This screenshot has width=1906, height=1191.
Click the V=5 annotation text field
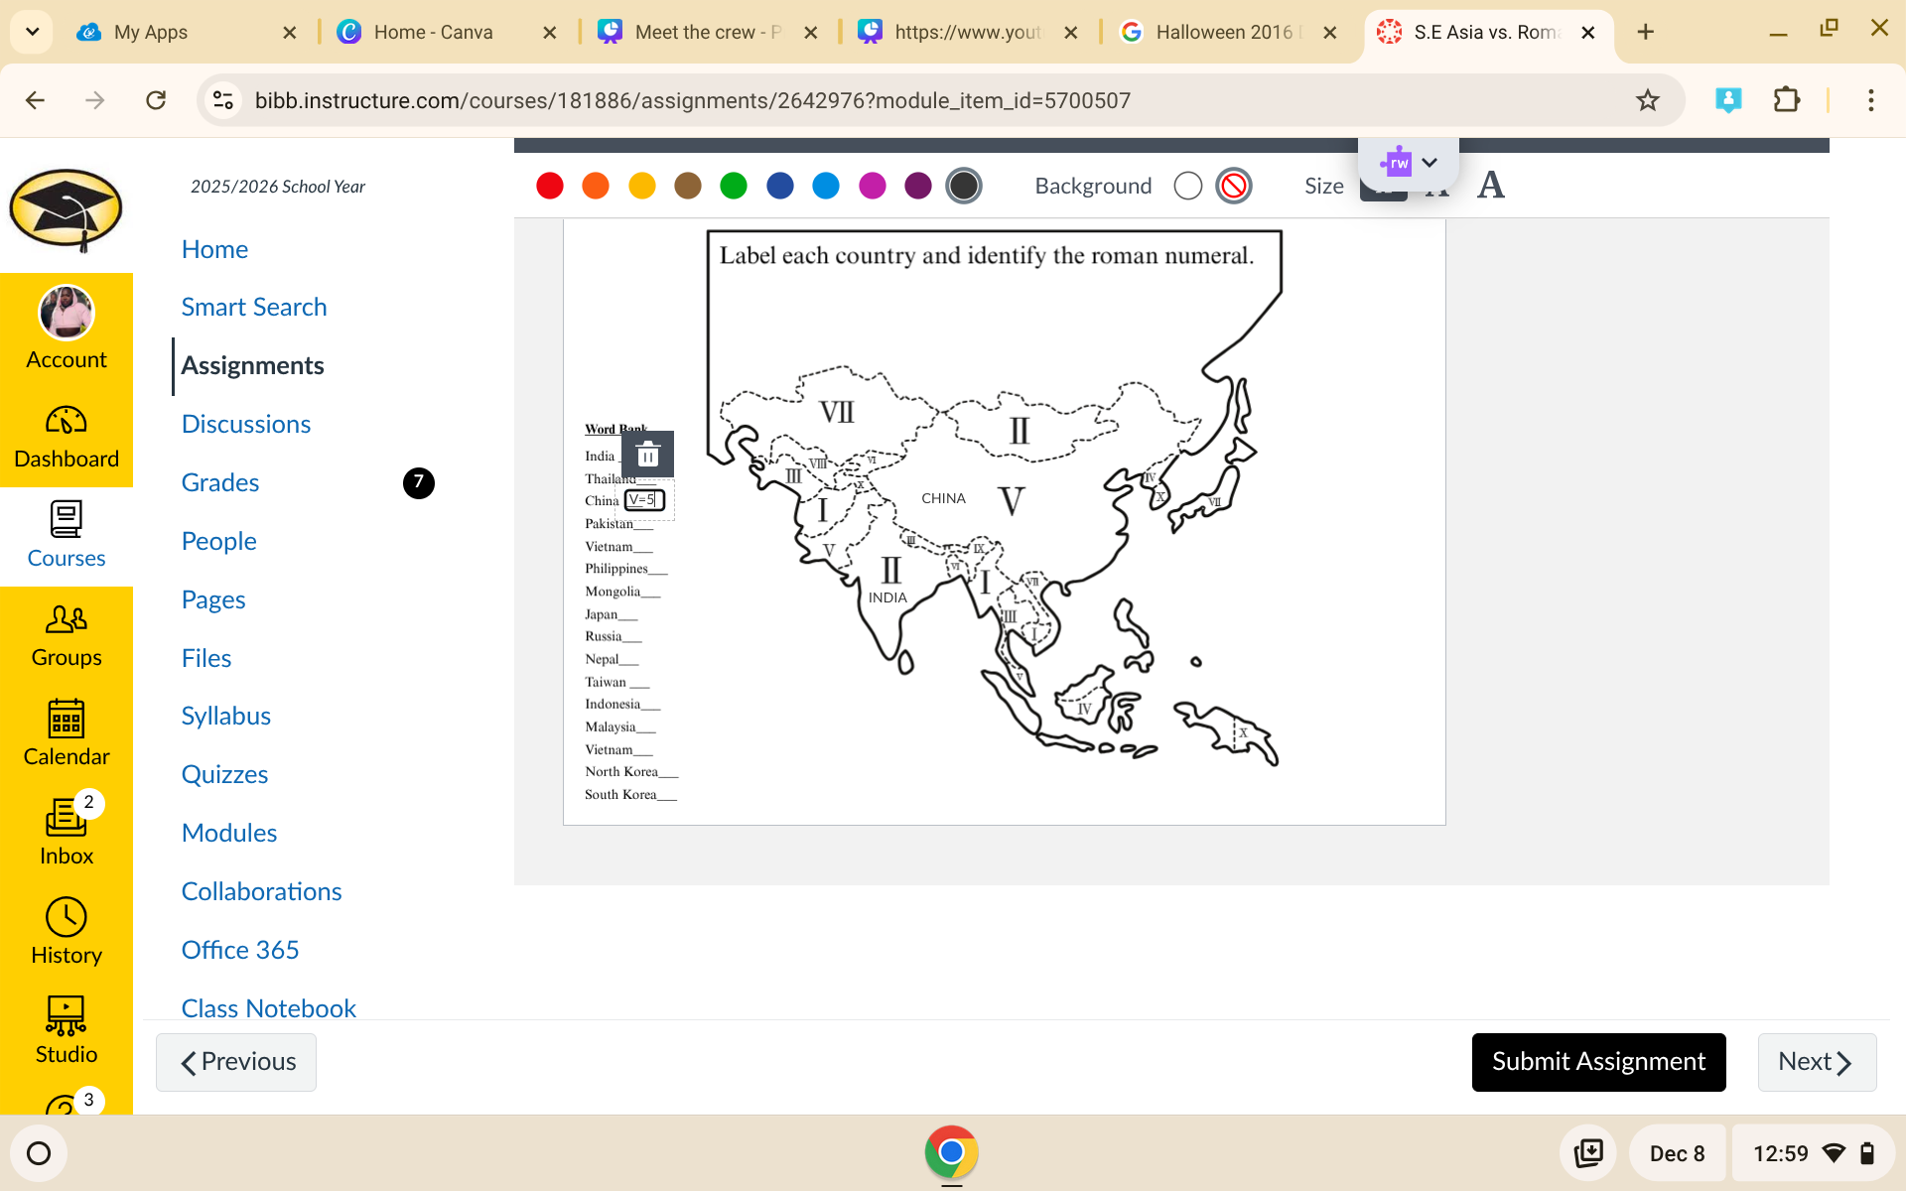click(643, 500)
